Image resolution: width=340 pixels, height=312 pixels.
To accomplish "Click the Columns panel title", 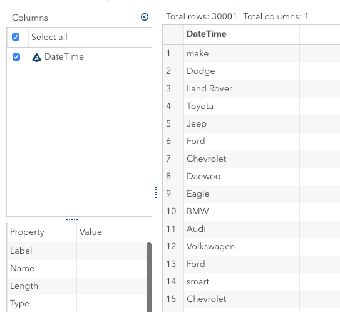I will point(30,18).
